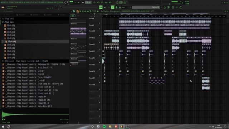This screenshot has height=129, width=229.
Task: Click the tempo BPM display
Action: (88, 3)
